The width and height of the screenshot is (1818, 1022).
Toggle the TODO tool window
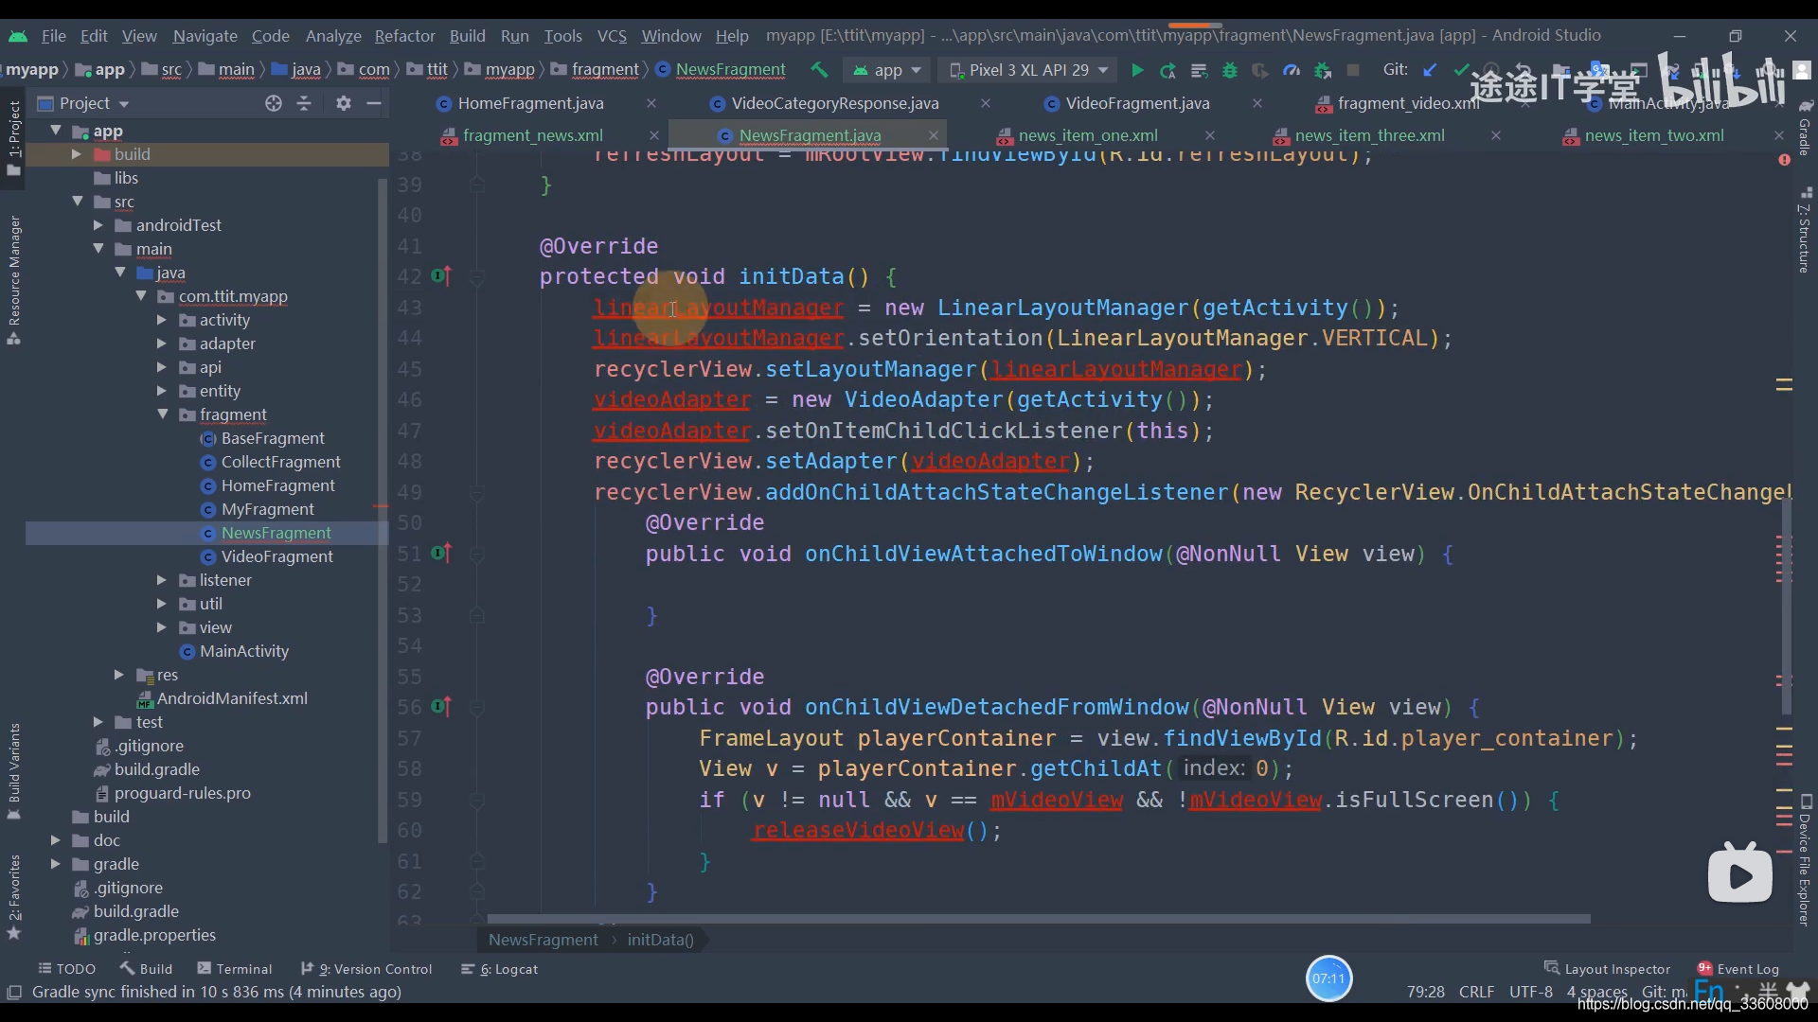[x=66, y=969]
